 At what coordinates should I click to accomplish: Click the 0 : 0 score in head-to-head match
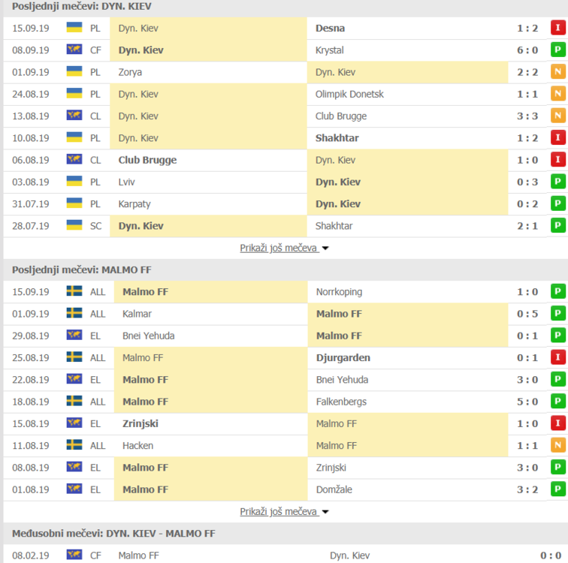551,555
